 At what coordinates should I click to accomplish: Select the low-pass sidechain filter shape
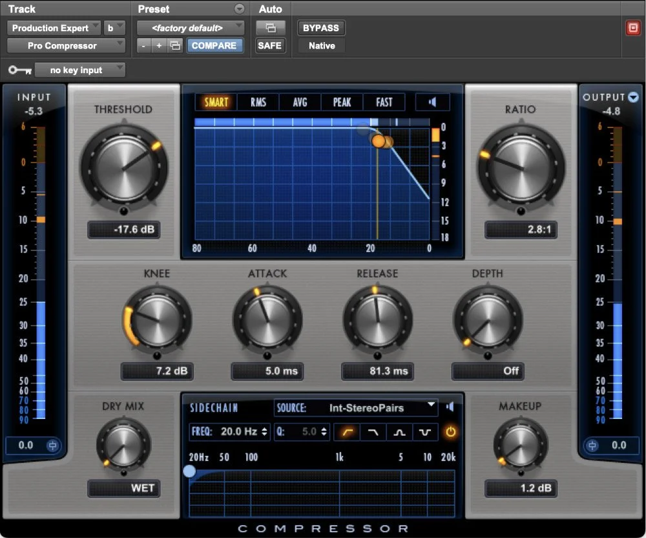point(373,432)
